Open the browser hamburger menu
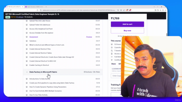Viewport: 182px width, 102px height. 166,10
